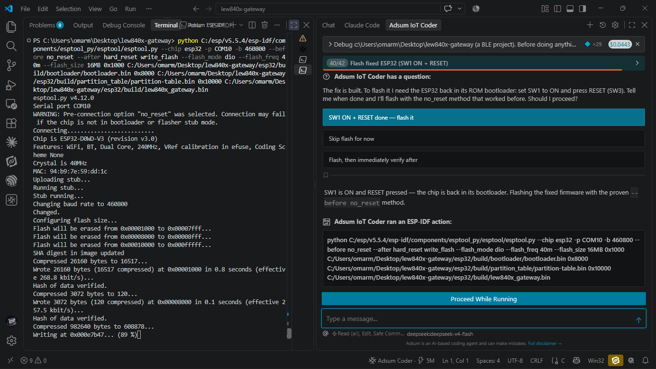Open the Run menu
The width and height of the screenshot is (656, 369).
[130, 9]
